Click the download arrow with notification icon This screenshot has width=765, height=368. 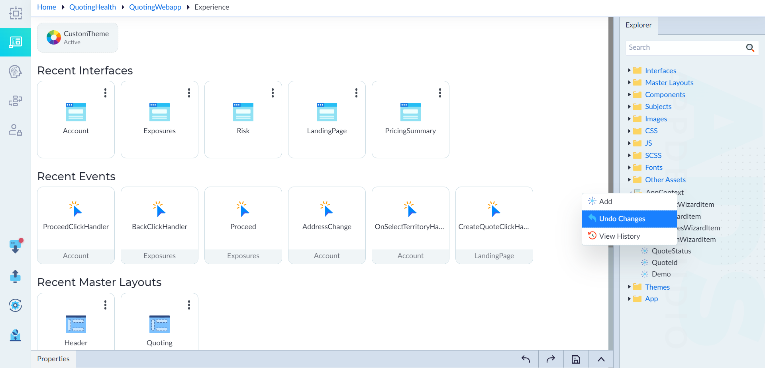click(16, 246)
